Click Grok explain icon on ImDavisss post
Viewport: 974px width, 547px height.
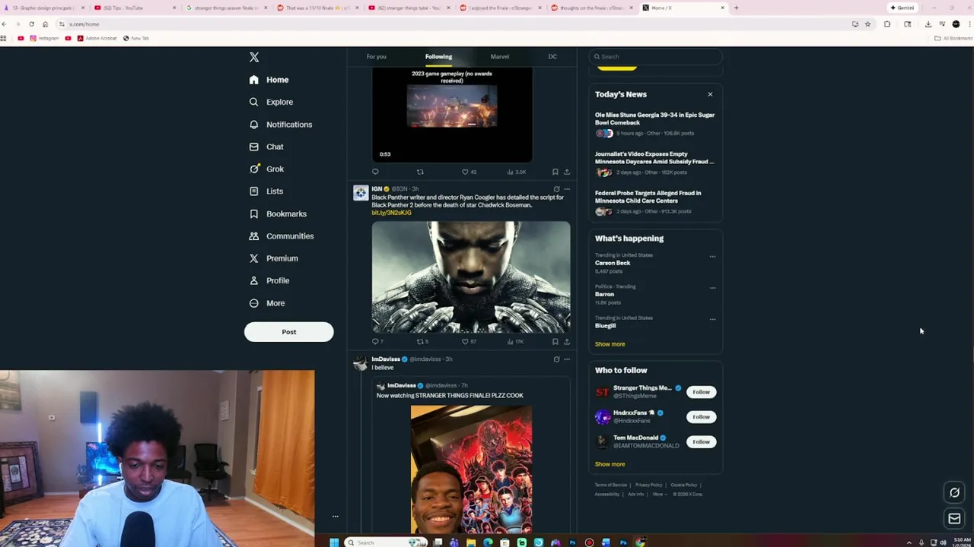pos(556,359)
